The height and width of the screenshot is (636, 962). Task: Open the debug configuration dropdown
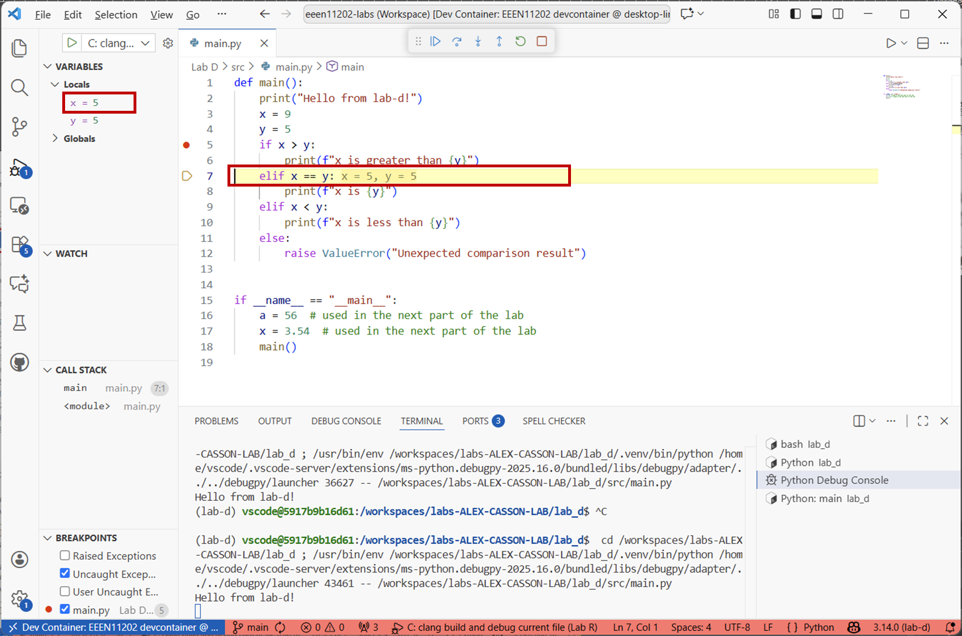click(x=145, y=43)
